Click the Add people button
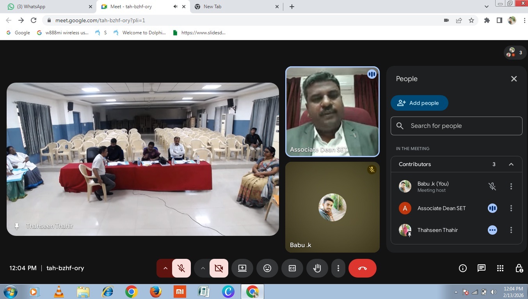Screen dimensions: 528x299 coord(419,103)
